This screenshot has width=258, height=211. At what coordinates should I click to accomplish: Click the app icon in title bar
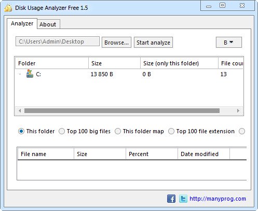[8, 8]
